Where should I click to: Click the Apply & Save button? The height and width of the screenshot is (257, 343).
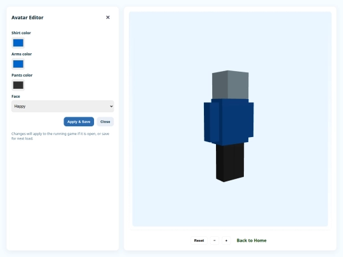79,122
